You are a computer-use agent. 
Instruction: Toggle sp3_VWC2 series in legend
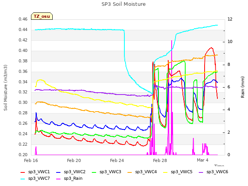71,172
